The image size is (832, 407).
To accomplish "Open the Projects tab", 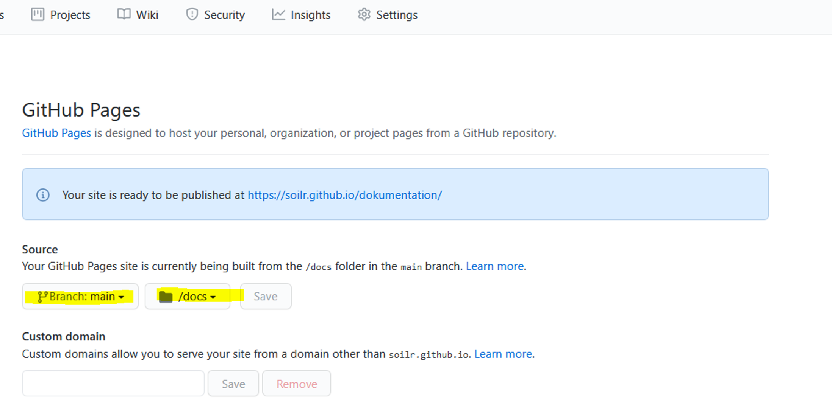I will pos(61,15).
